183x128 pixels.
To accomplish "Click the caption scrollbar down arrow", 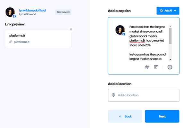I will click(x=170, y=60).
